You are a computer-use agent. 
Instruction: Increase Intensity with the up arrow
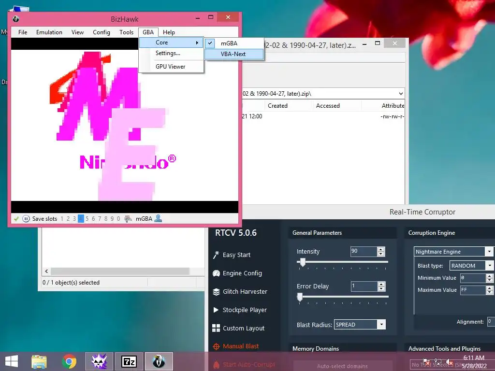click(x=381, y=249)
